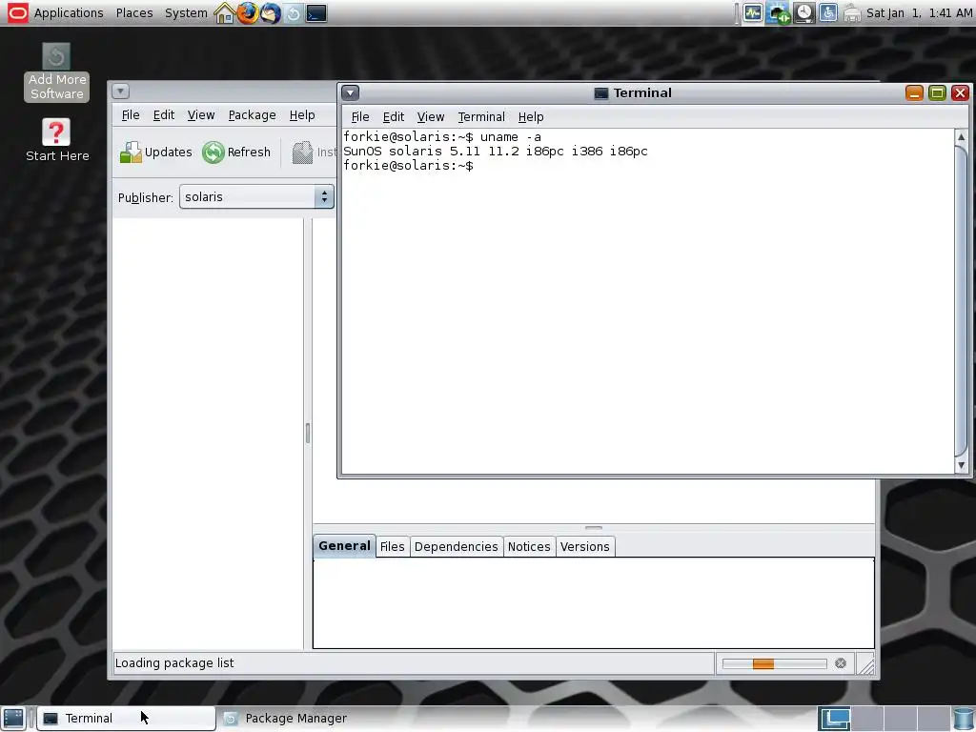Open the Time Slider clock tray icon
976x732 pixels.
click(x=804, y=13)
